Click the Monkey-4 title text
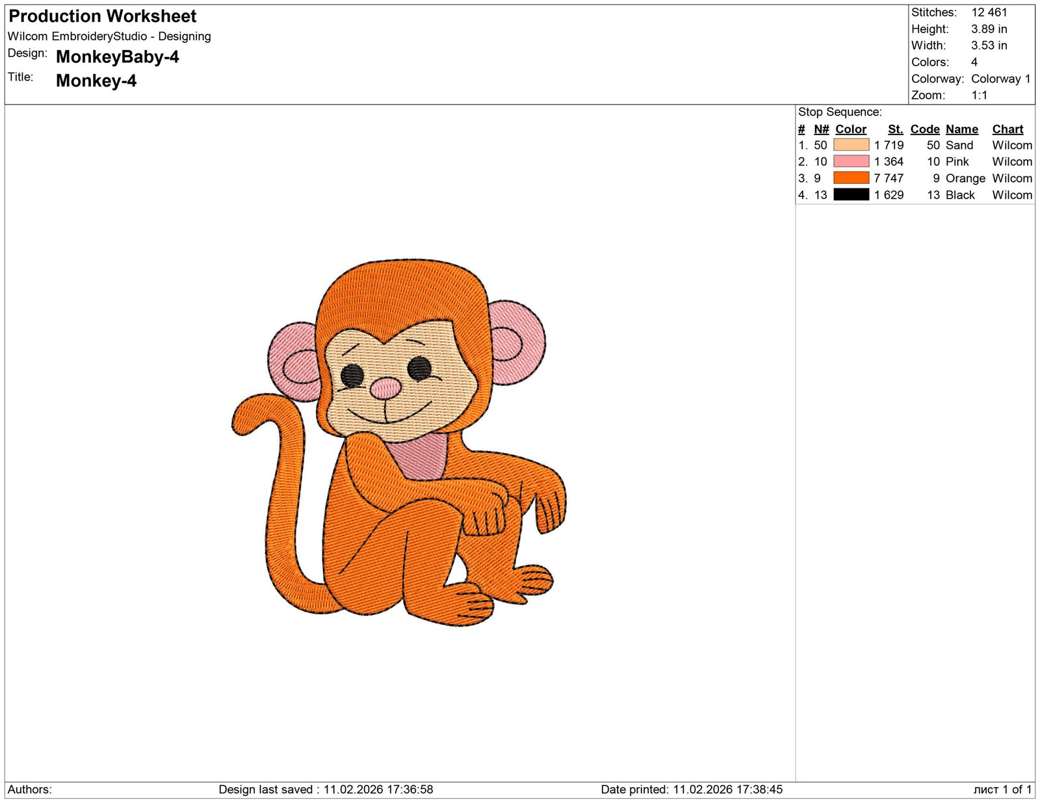Screen dimensions: 1040x800 click(x=96, y=81)
